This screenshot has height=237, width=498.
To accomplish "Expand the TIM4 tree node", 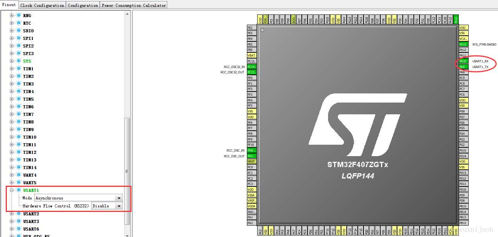I will [11, 92].
